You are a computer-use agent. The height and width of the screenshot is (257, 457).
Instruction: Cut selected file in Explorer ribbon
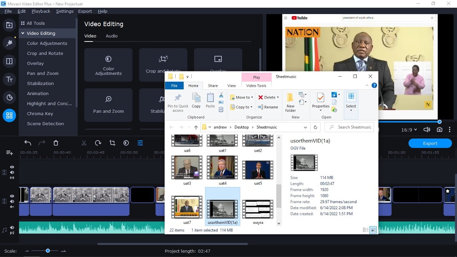(221, 95)
